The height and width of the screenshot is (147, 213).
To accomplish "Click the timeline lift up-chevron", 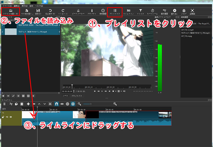I will tap(39, 104).
